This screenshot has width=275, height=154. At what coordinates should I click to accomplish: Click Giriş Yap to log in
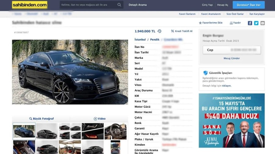tap(207, 5)
